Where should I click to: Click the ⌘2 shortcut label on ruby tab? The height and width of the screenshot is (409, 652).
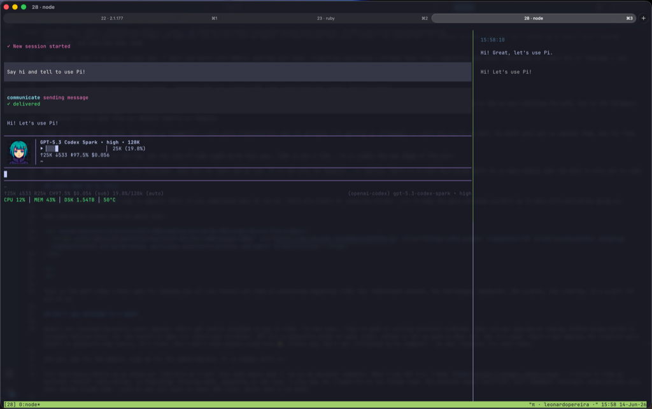click(425, 18)
